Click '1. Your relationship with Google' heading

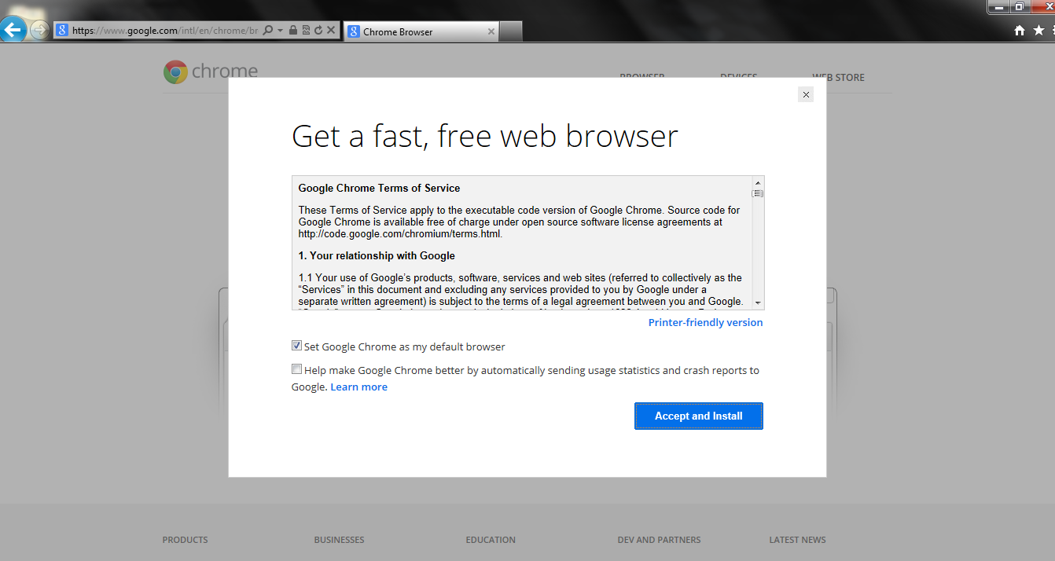coord(377,256)
